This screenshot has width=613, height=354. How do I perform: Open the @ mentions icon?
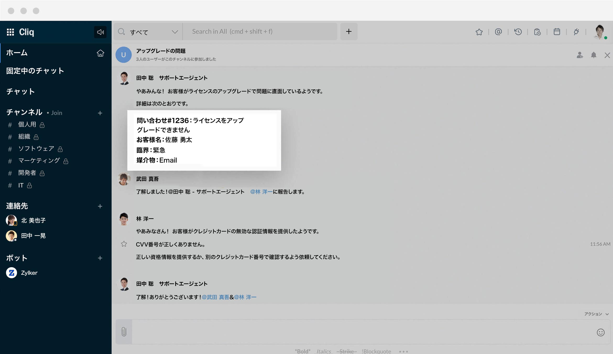coord(498,32)
